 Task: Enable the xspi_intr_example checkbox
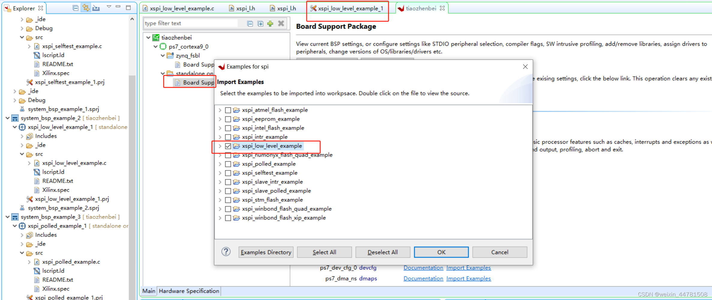pyautogui.click(x=228, y=137)
